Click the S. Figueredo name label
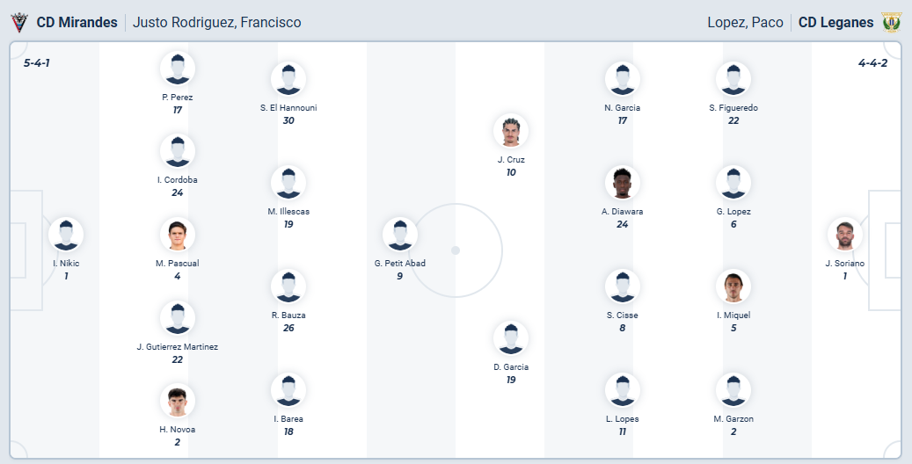The height and width of the screenshot is (464, 912). click(x=733, y=108)
